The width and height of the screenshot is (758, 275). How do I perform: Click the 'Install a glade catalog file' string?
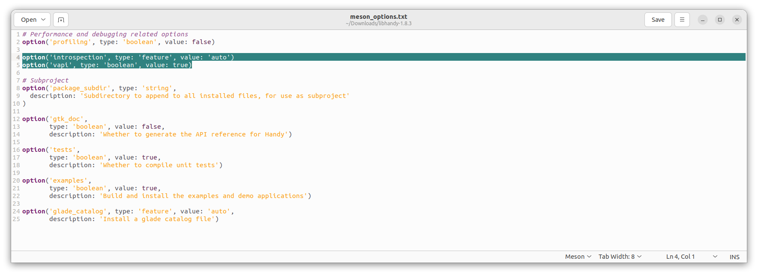click(157, 219)
